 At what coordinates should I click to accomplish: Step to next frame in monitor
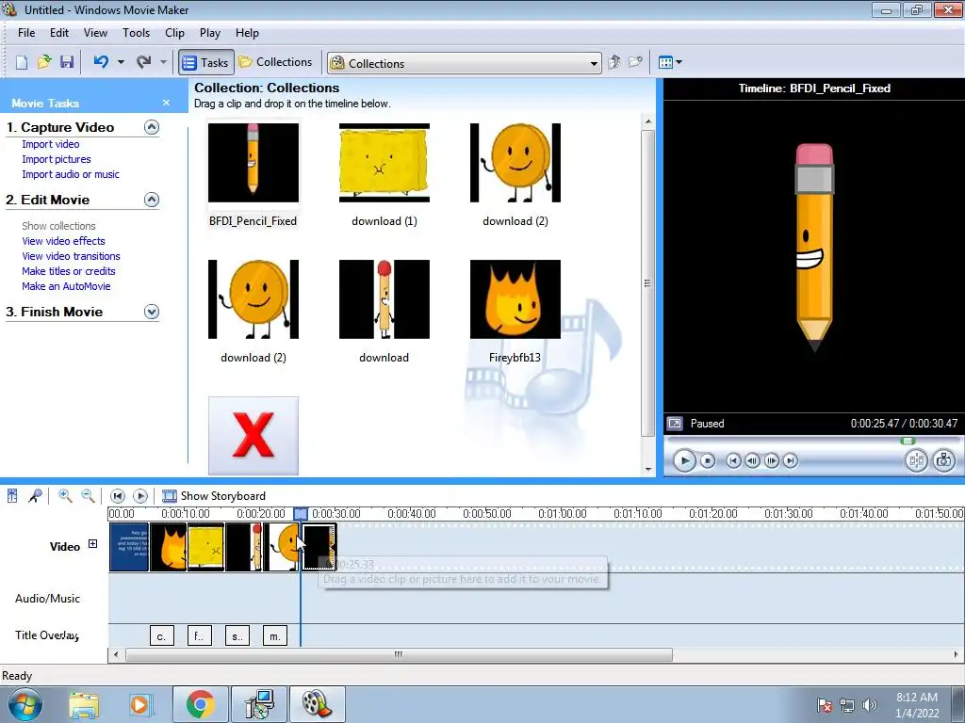point(771,460)
